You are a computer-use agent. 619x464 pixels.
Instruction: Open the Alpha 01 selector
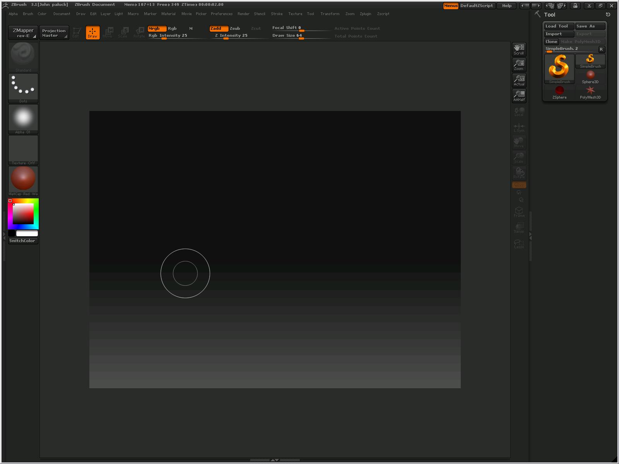[x=23, y=118]
